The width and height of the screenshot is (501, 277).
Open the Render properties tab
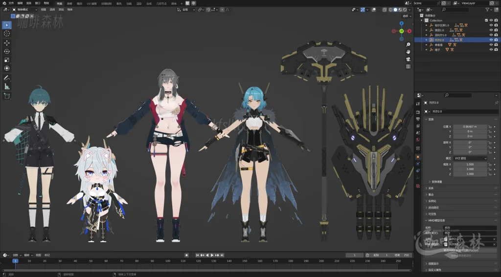418,112
